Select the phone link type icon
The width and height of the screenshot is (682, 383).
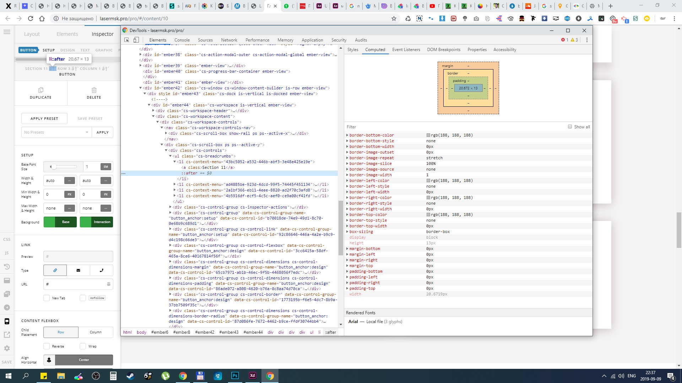(x=102, y=270)
